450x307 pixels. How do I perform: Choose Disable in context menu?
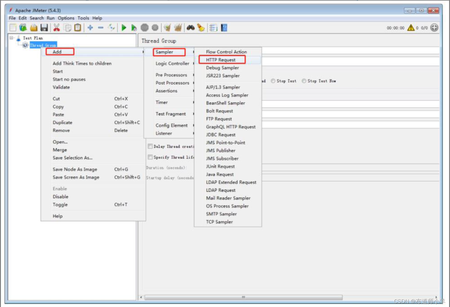61,197
